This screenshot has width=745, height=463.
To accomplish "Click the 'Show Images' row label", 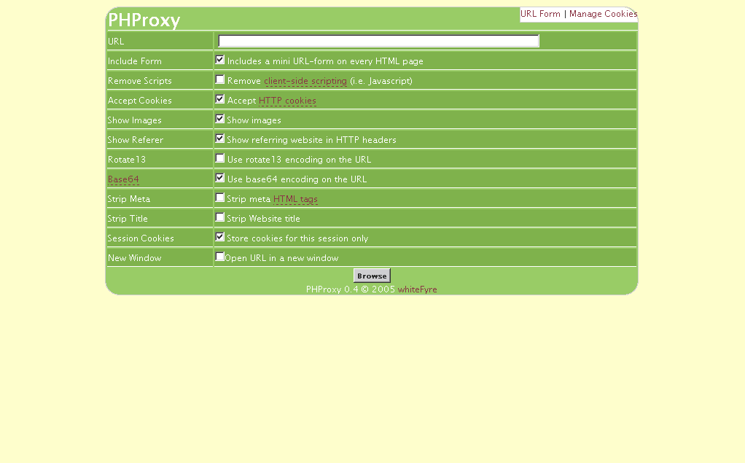I will click(134, 120).
